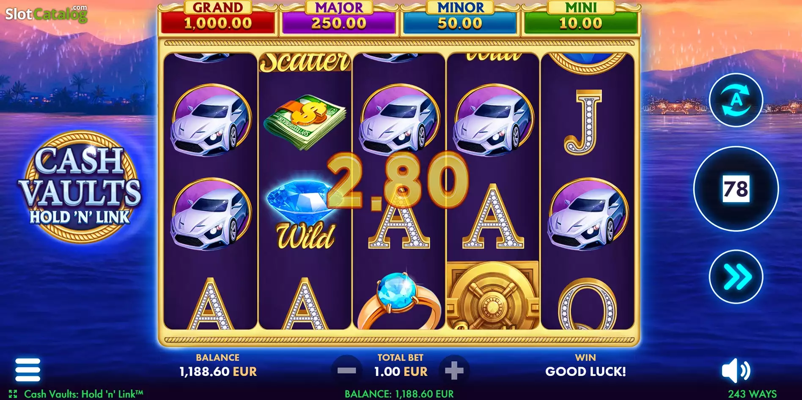Click the MINOR 50.00 jackpot display

[x=460, y=18]
